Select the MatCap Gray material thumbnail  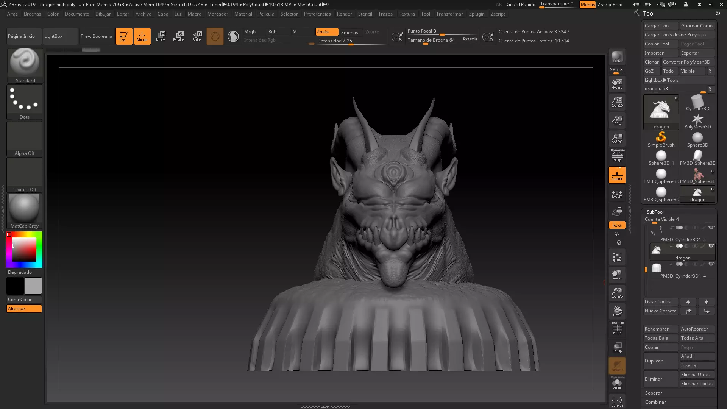24,211
